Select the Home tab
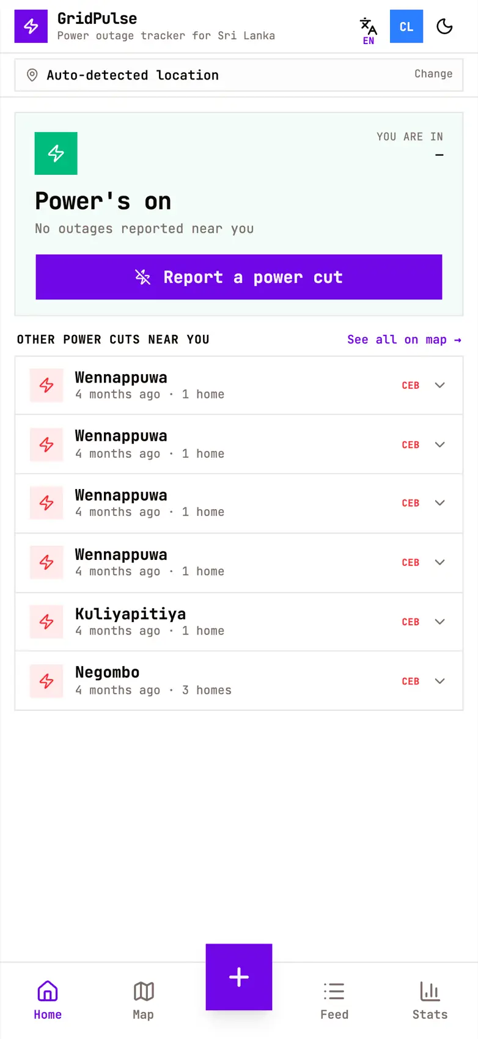 pyautogui.click(x=48, y=1000)
